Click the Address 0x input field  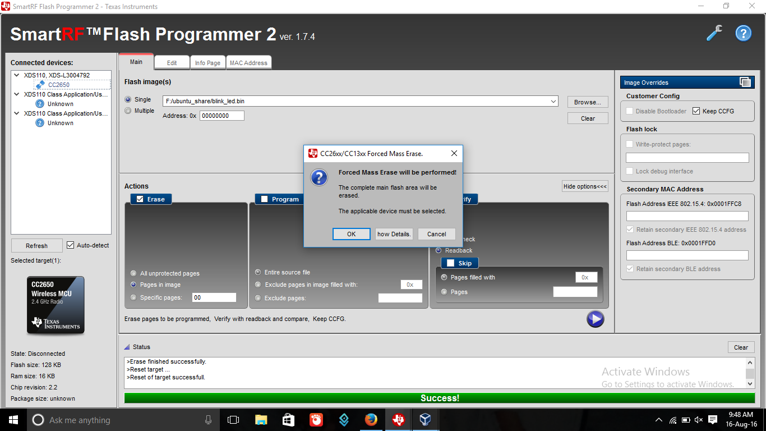[222, 116]
